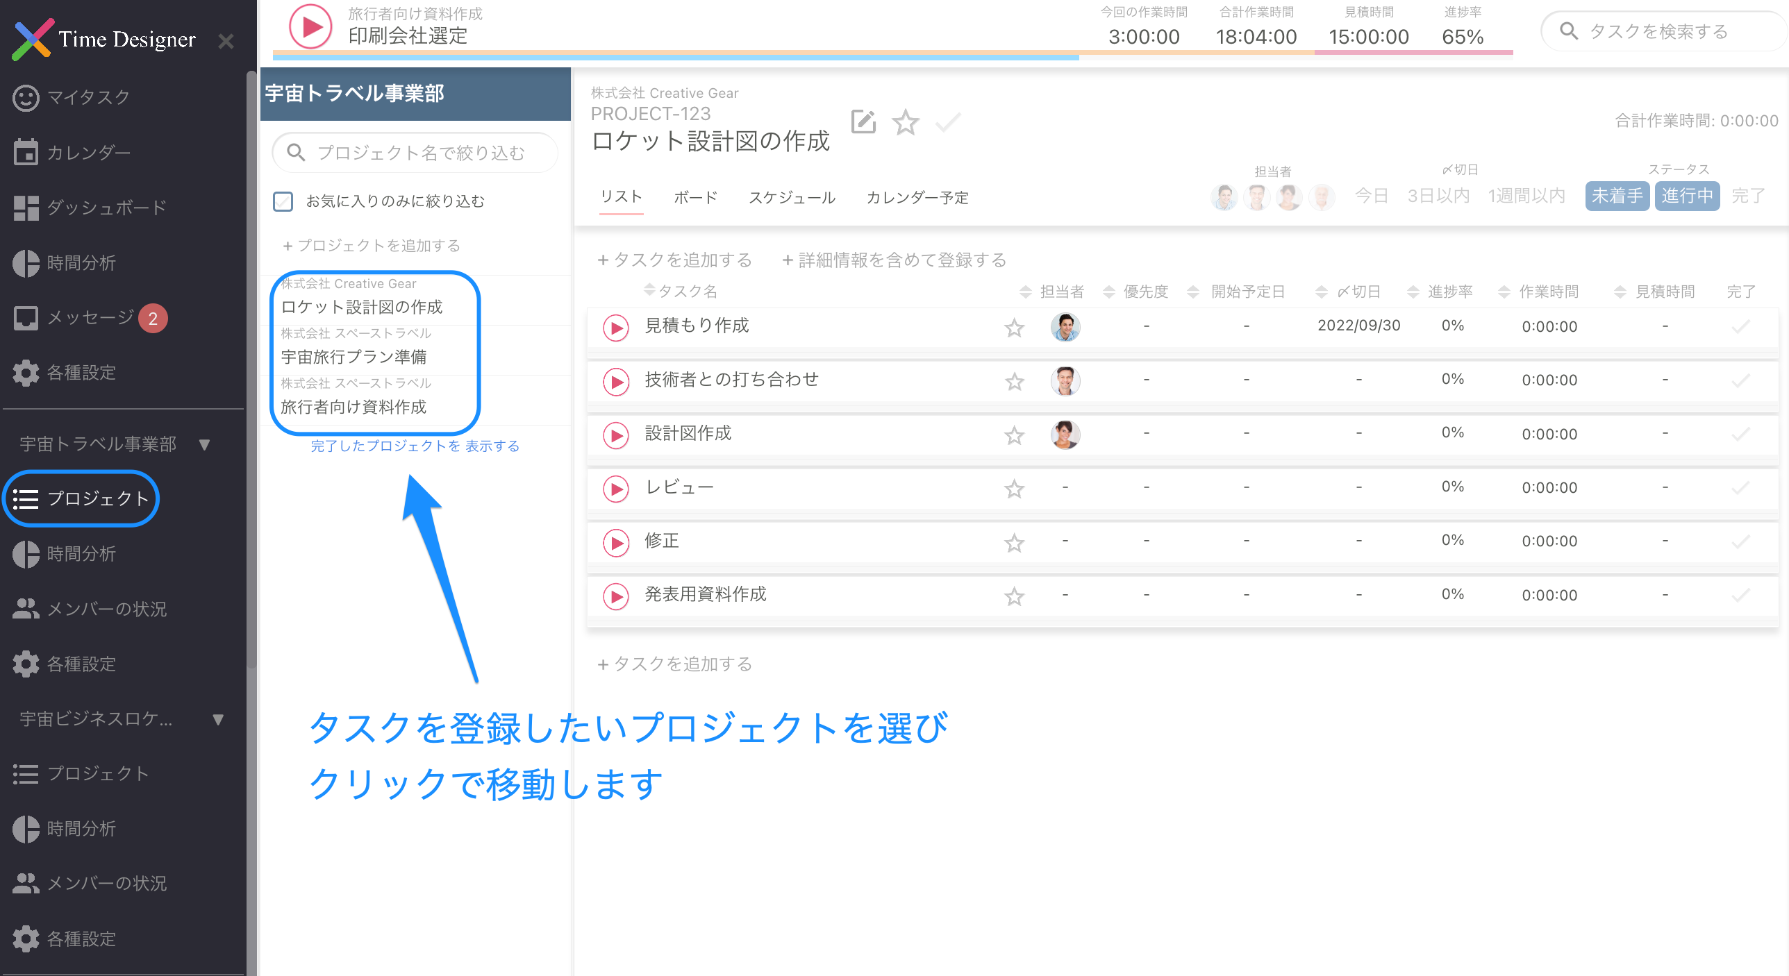The width and height of the screenshot is (1789, 976).
Task: Expand the 宇宙ビジネスロケ... workspace
Action: coord(217,719)
